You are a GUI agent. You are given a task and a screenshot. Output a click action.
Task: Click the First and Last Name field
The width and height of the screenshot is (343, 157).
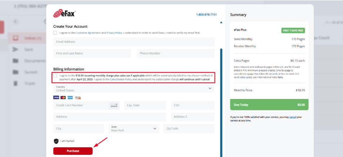tap(92, 53)
